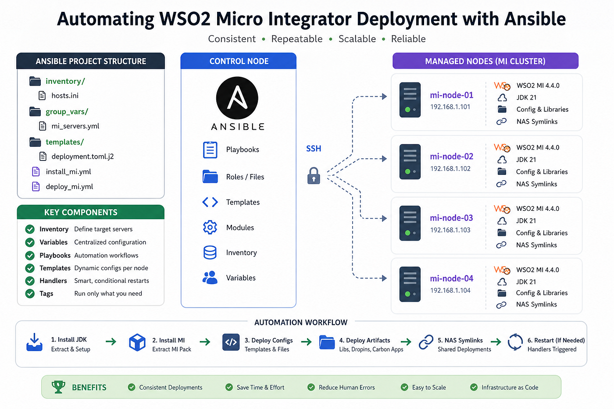Screen dimensions: 614x409
Task: Click the NAS Symlinks chain icon in workflow
Action: coord(426,342)
